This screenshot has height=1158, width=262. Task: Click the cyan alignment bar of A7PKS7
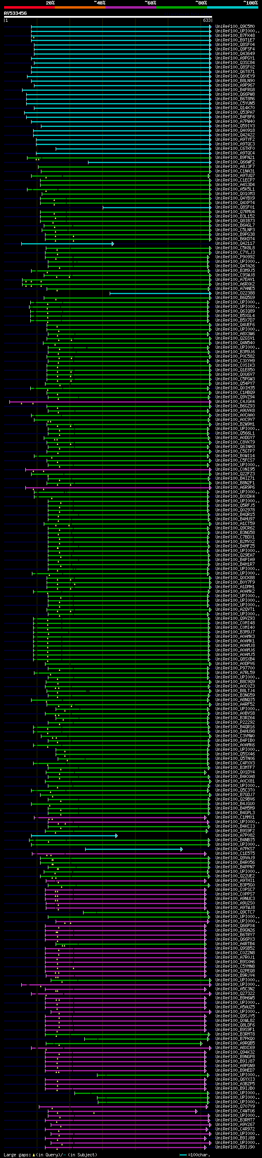point(134,849)
